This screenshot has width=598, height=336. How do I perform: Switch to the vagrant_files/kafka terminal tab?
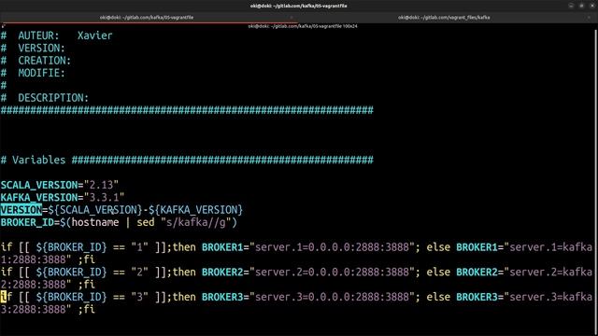(x=444, y=18)
